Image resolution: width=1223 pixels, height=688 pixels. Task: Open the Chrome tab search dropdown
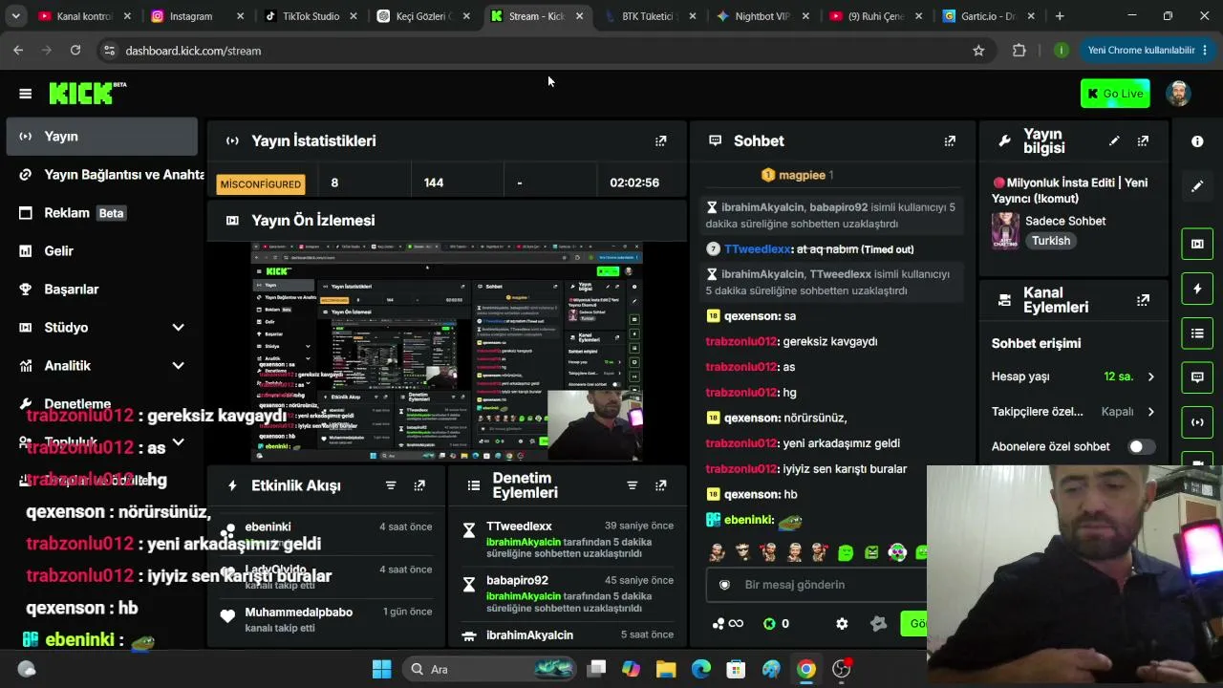point(15,16)
